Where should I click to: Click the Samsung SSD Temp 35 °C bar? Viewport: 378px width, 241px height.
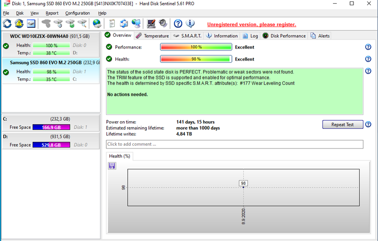(x=52, y=79)
